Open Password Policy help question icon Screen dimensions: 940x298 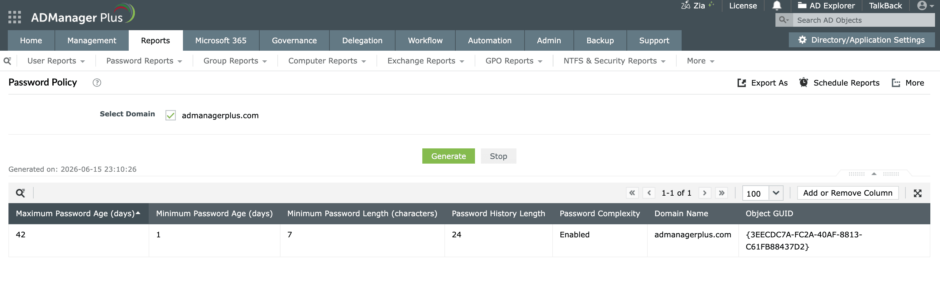click(97, 83)
